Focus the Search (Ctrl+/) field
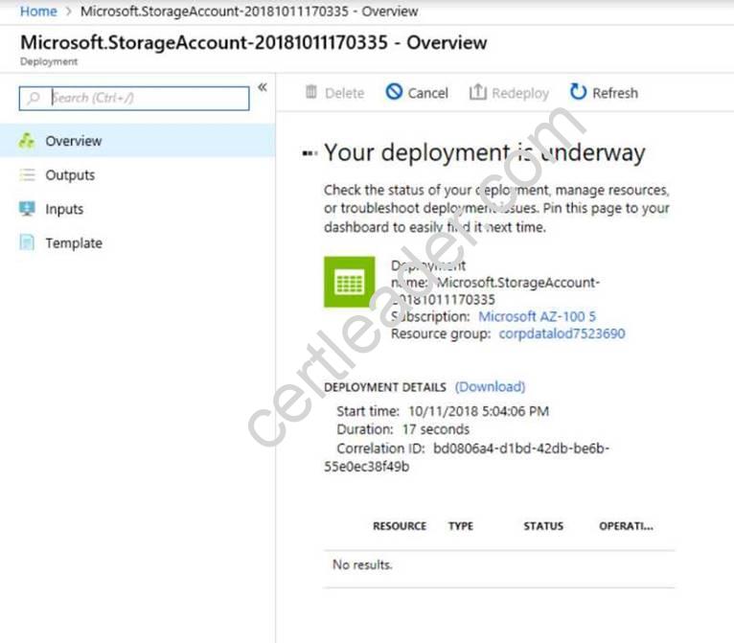This screenshot has height=643, width=734. [x=134, y=99]
